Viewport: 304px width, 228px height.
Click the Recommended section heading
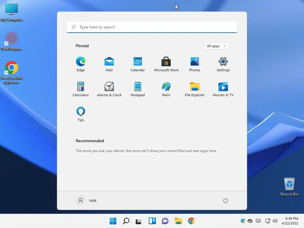point(90,141)
